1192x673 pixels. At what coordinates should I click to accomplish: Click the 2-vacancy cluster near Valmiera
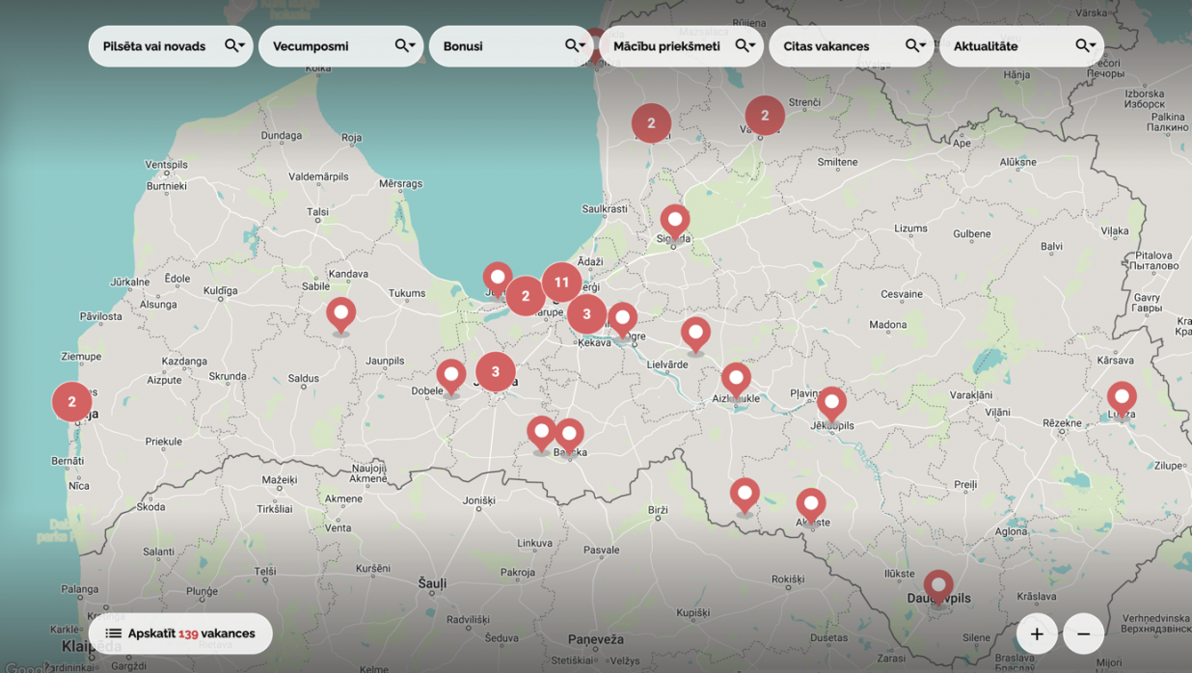click(x=765, y=116)
